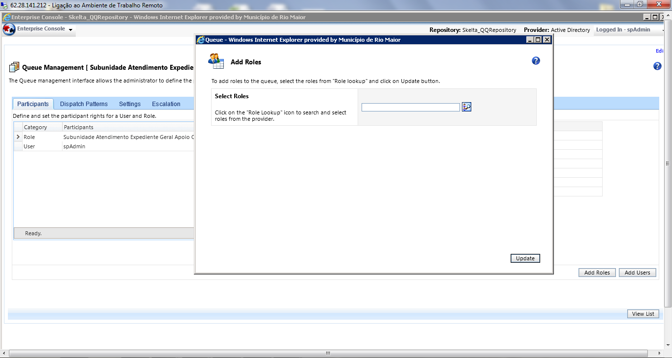Click the Queue Management heading icon
The image size is (672, 358).
click(x=14, y=67)
